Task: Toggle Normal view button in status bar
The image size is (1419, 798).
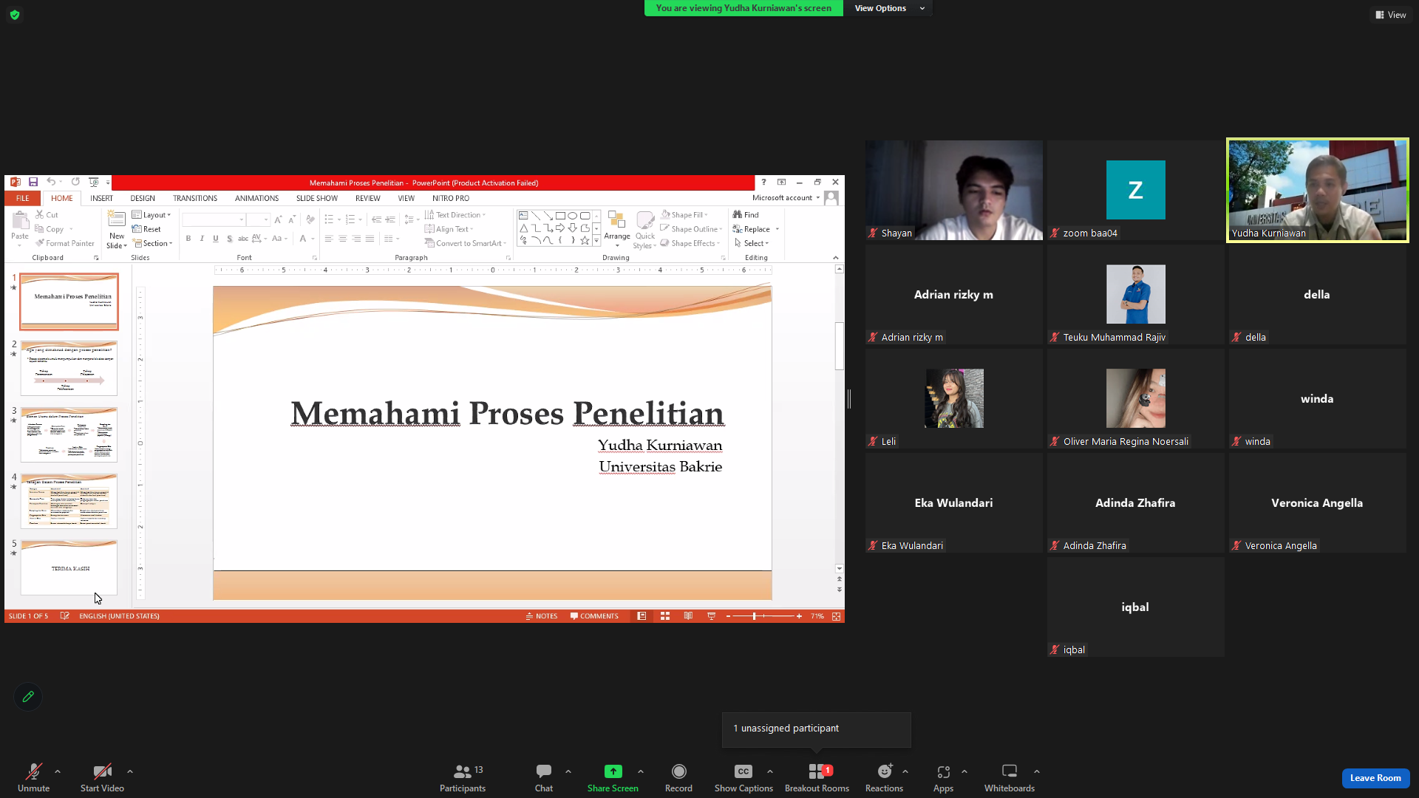Action: point(642,616)
